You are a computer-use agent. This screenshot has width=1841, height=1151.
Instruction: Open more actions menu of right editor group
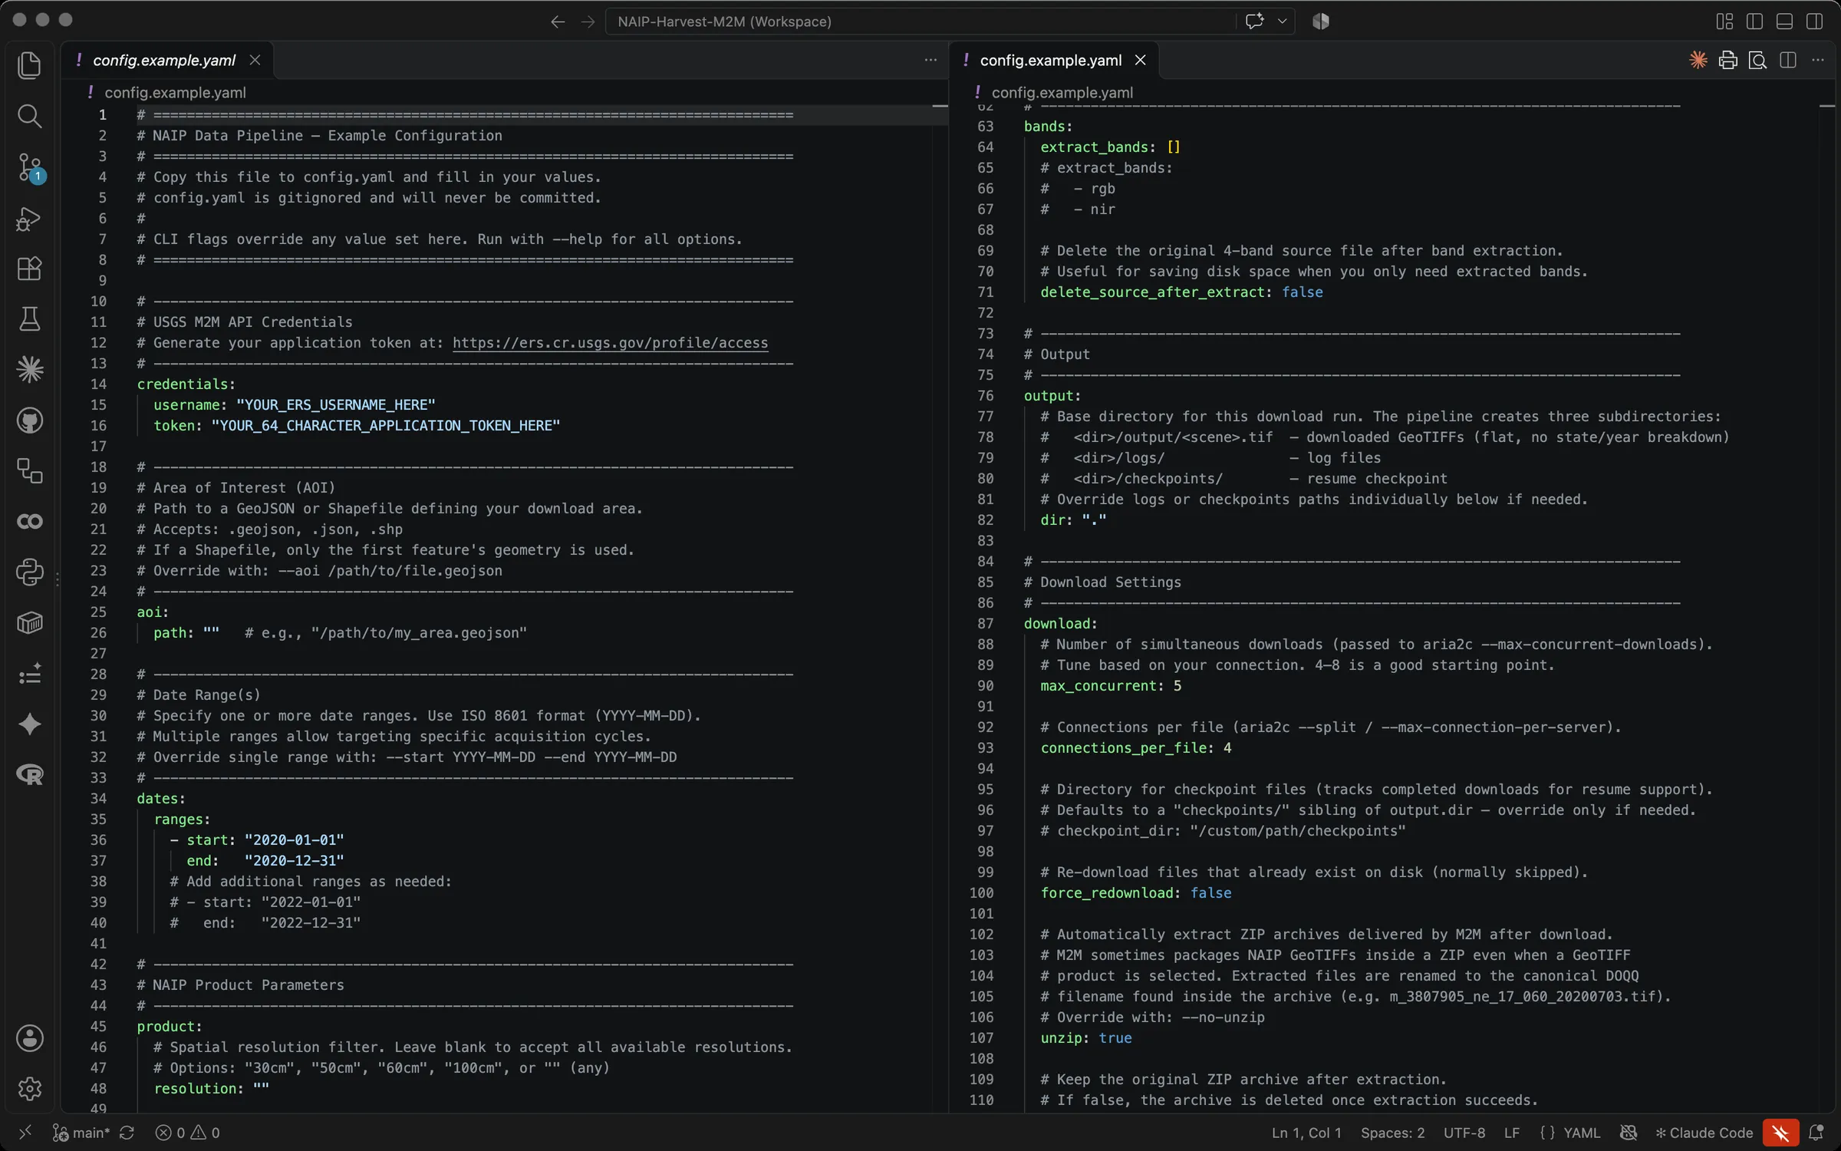(1818, 60)
